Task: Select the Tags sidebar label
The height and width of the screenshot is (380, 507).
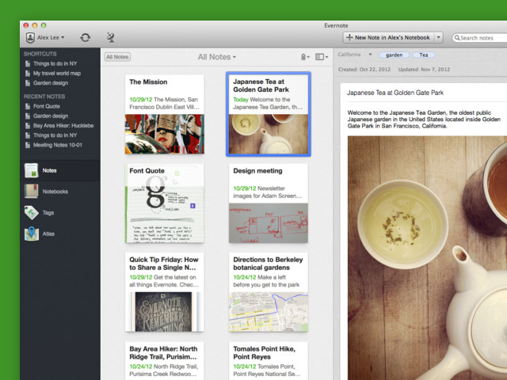Action: click(48, 213)
